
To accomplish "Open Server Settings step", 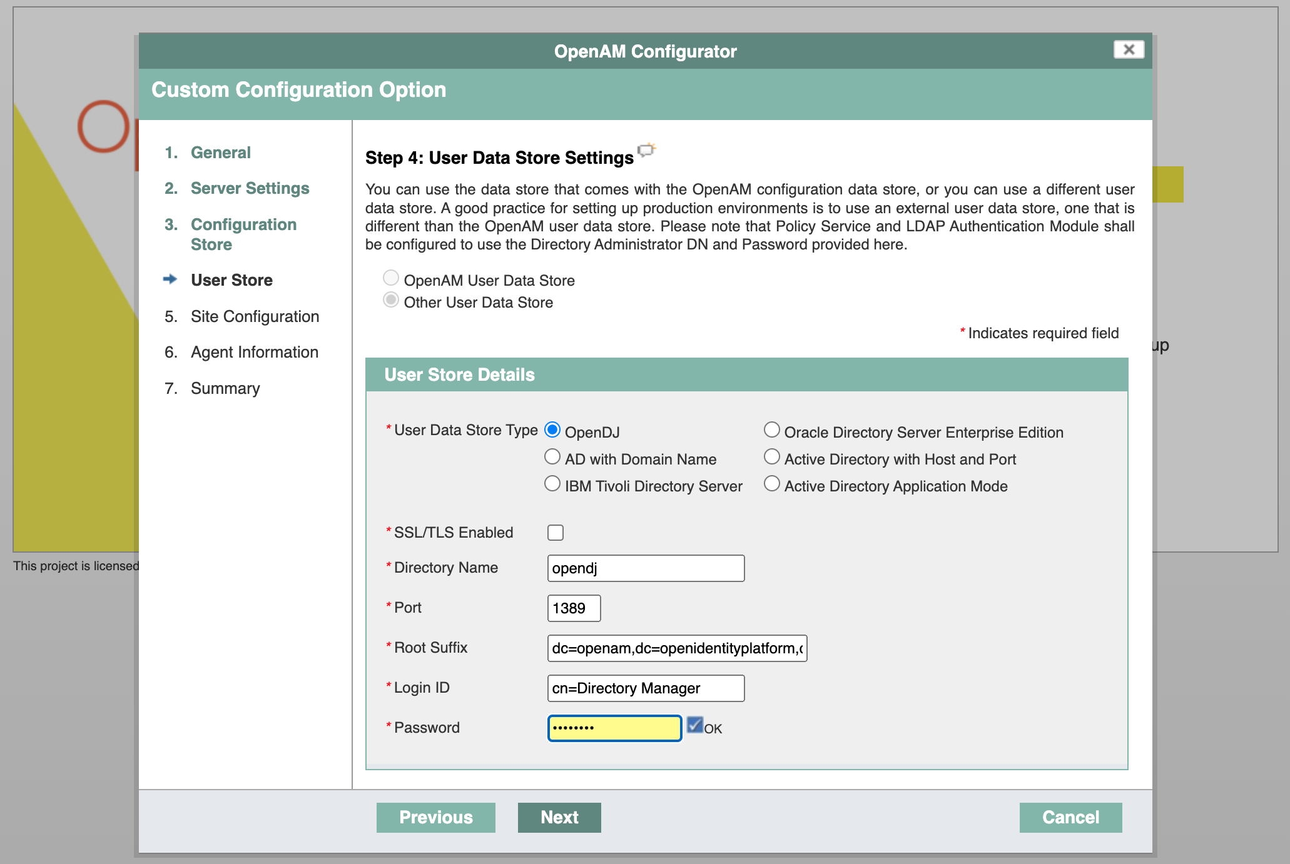I will point(250,188).
